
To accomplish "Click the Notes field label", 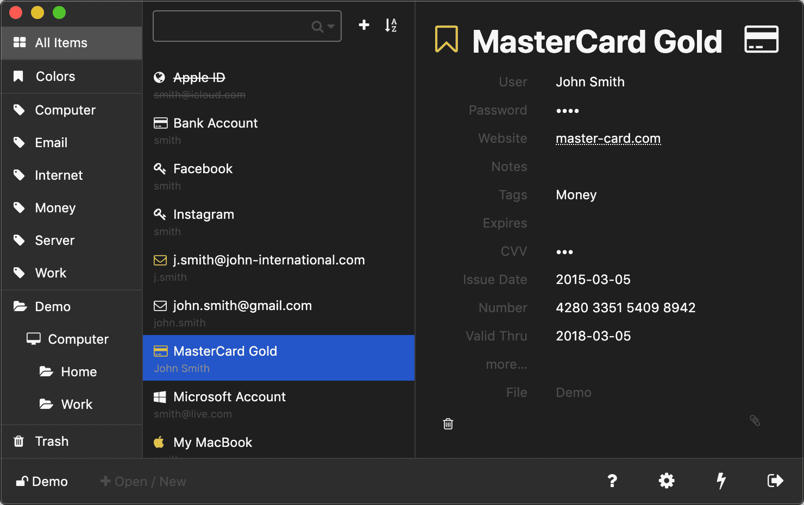I will [x=509, y=167].
